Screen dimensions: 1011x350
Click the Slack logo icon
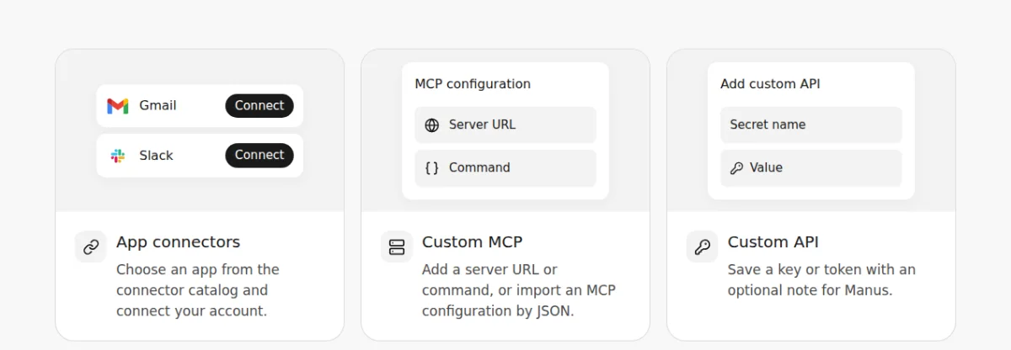117,156
